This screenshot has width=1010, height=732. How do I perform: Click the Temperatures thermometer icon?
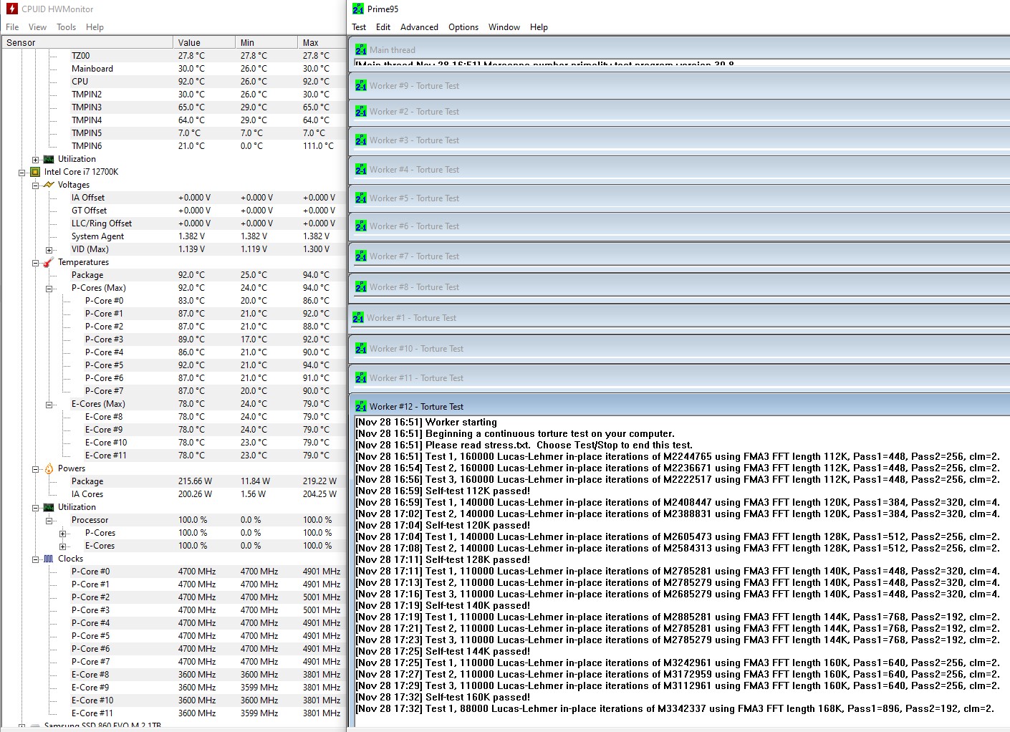[49, 262]
